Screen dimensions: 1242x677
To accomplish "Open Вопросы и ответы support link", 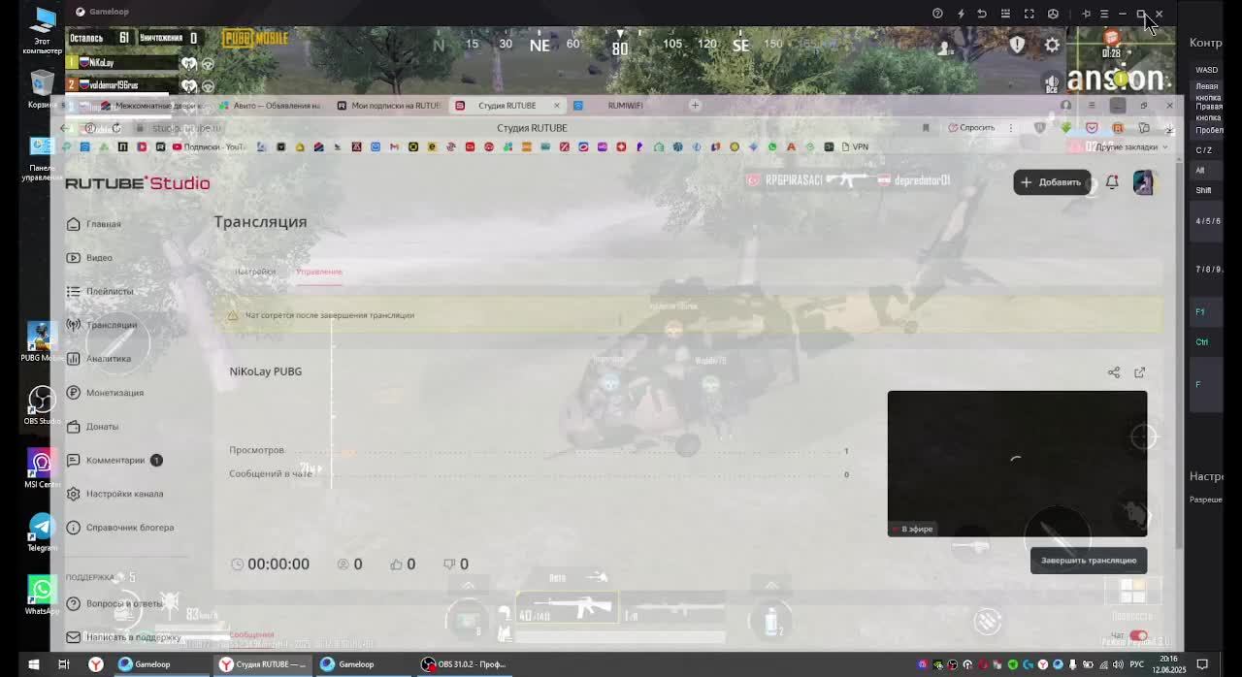I will coord(114,603).
